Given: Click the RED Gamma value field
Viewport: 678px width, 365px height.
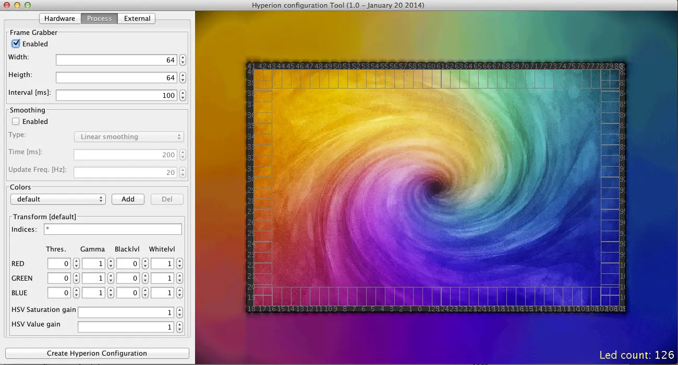Looking at the screenshot, I should click(x=93, y=263).
